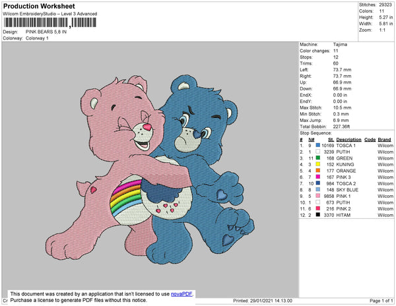Click the 'Code' column header
The image size is (396, 306).
point(370,140)
